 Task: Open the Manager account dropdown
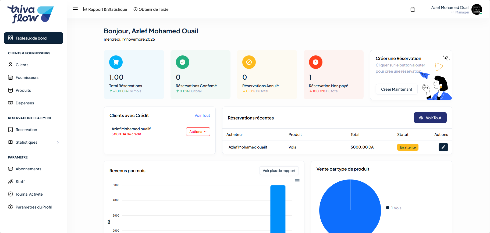[460, 12]
